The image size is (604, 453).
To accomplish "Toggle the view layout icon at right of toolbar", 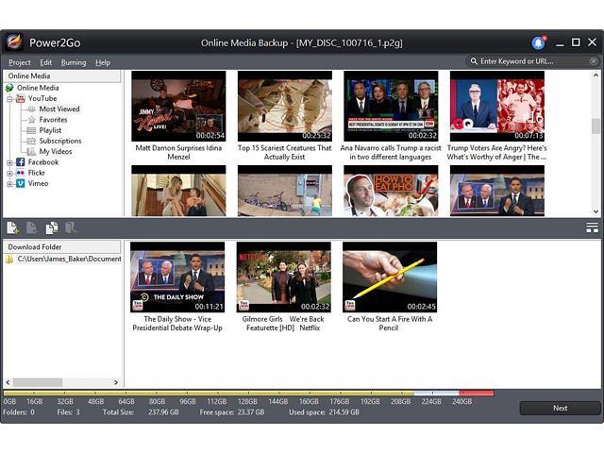I will click(x=592, y=227).
